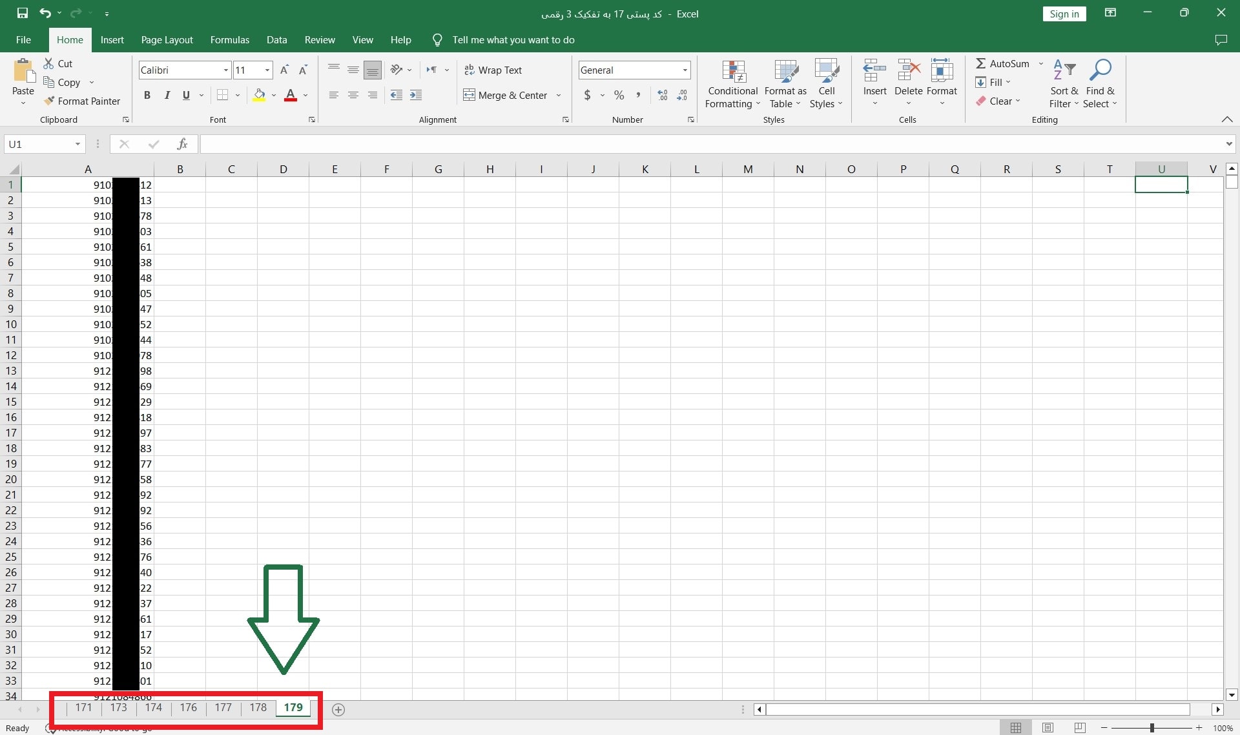Toggle Italic formatting

coord(167,96)
